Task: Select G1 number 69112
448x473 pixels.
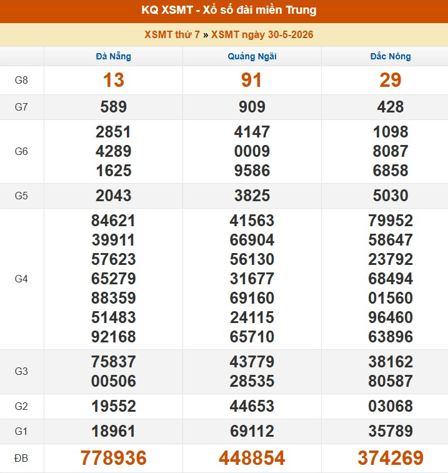Action: [x=252, y=431]
